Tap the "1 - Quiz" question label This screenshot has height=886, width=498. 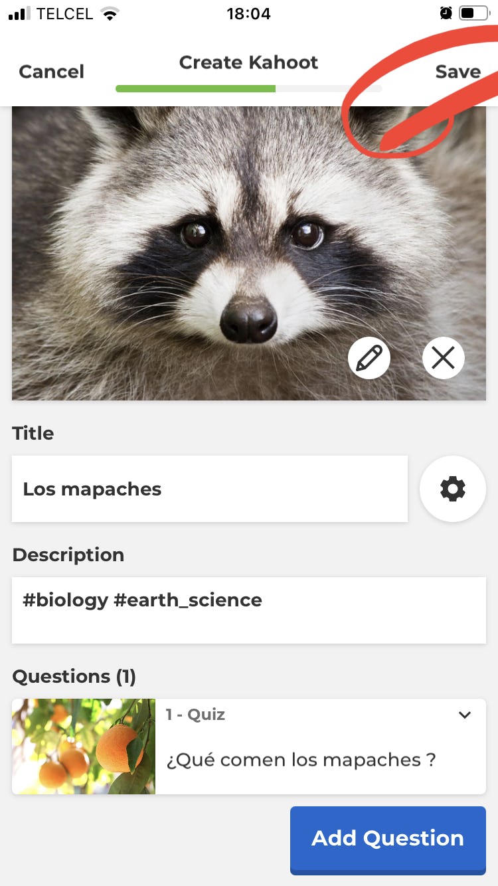(195, 715)
